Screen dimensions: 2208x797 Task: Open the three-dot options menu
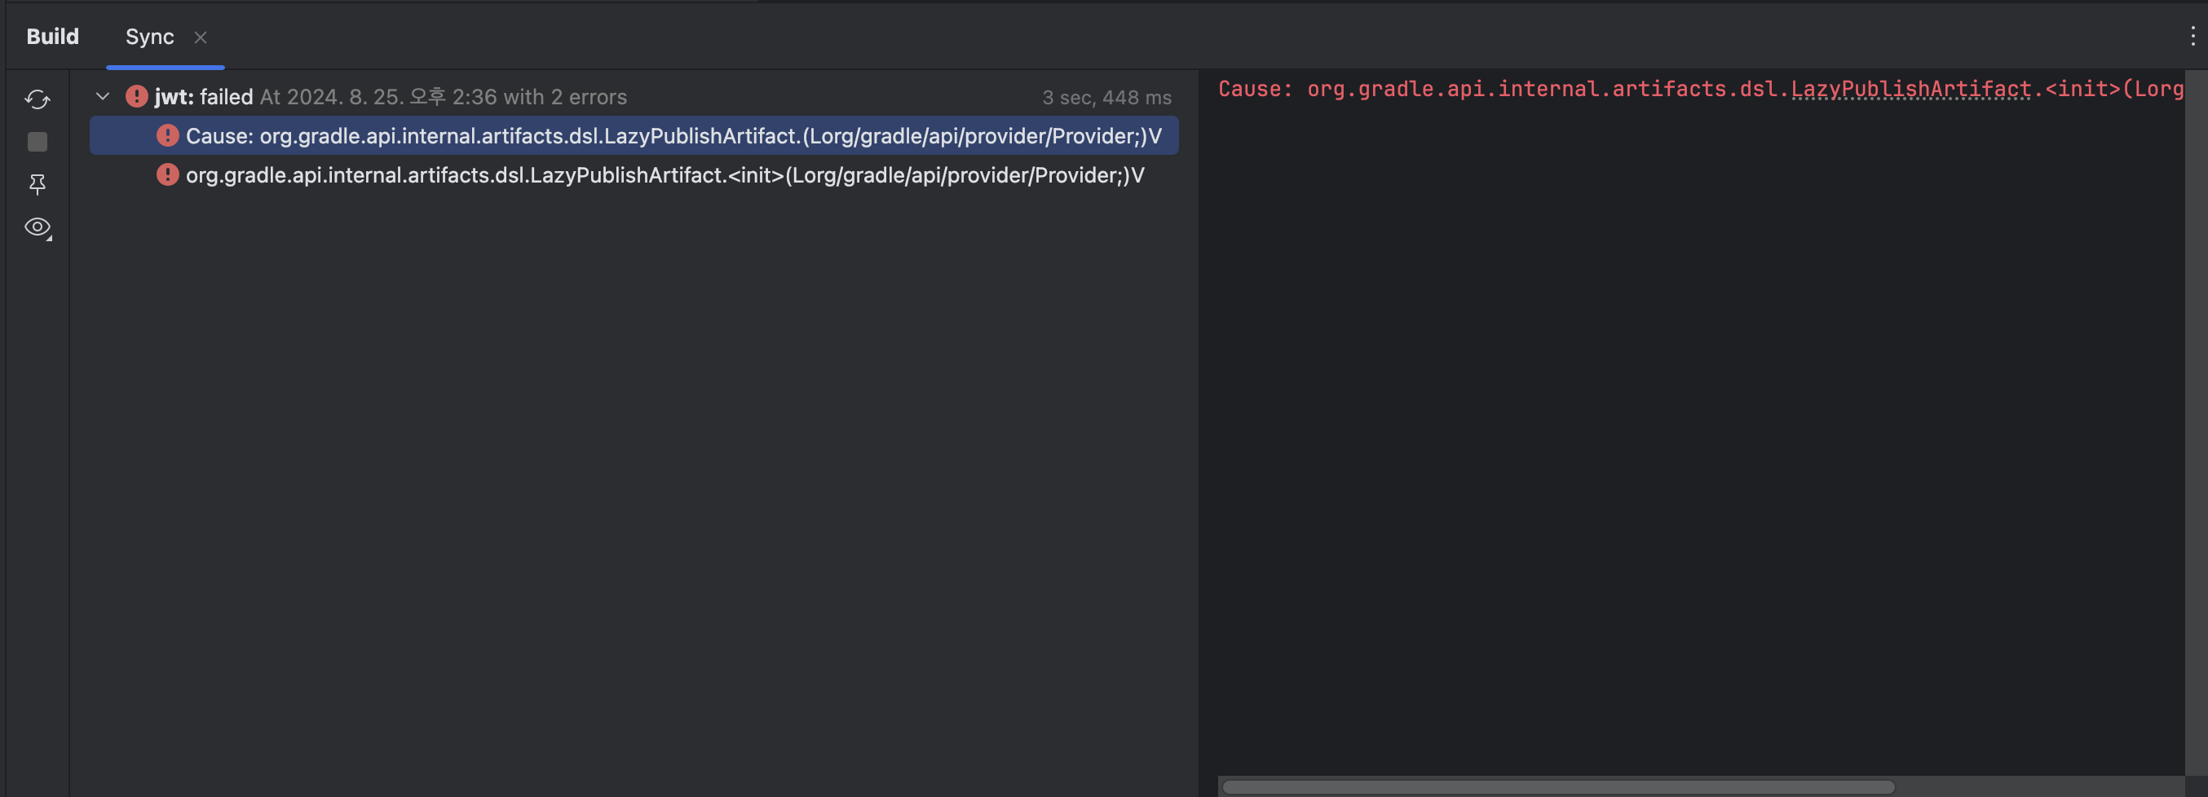(x=2193, y=36)
